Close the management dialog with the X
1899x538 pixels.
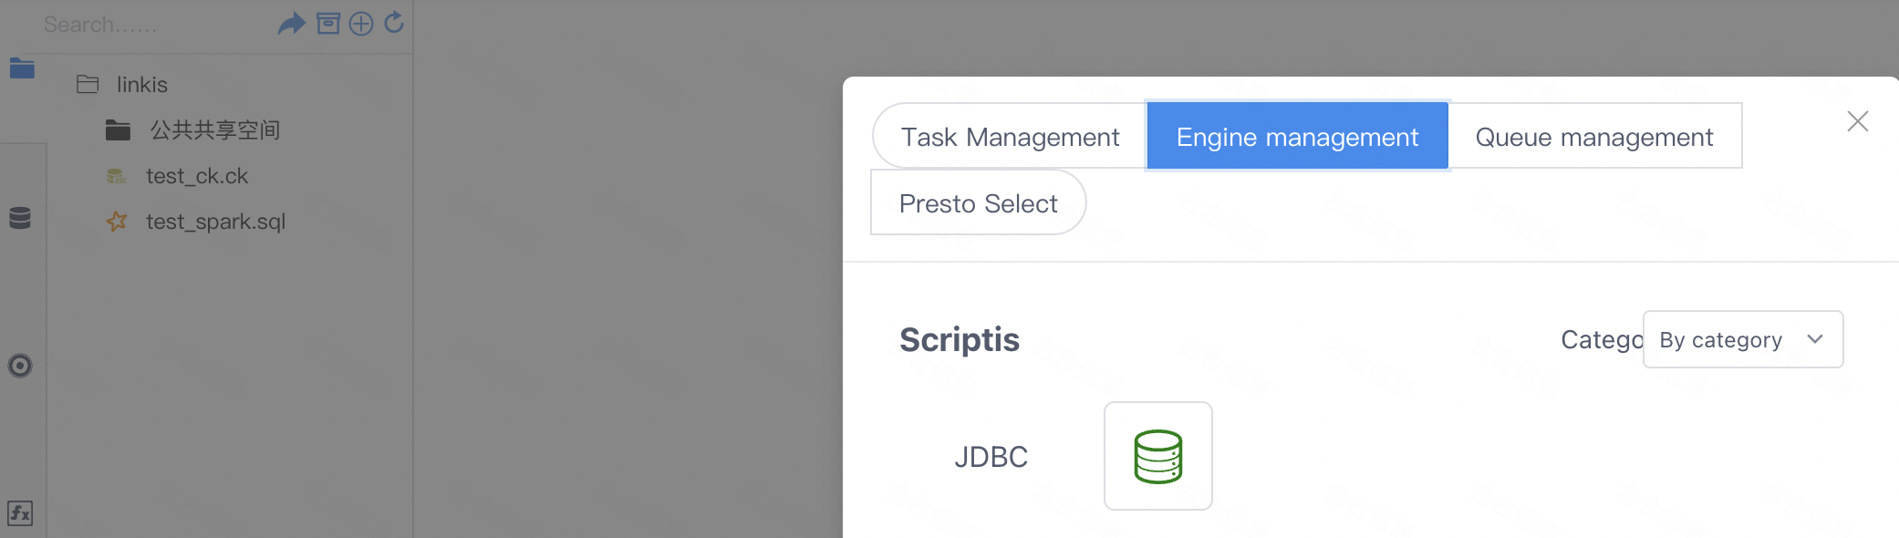[x=1857, y=121]
